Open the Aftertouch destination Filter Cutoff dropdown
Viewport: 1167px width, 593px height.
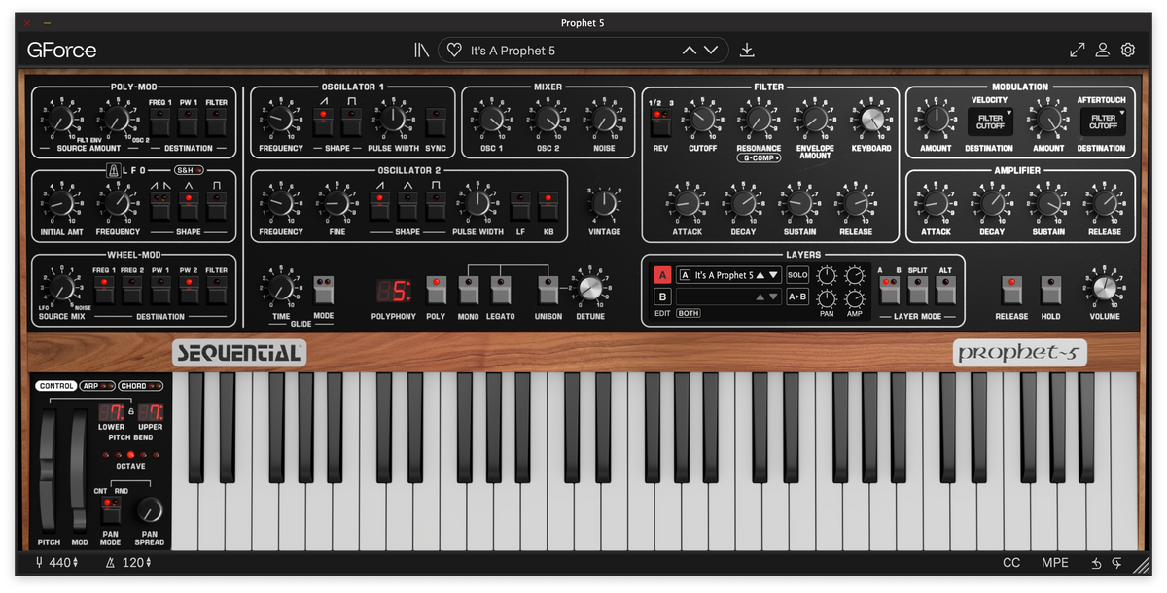(1103, 122)
